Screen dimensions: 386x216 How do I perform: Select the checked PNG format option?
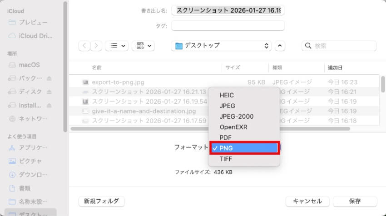coord(244,148)
